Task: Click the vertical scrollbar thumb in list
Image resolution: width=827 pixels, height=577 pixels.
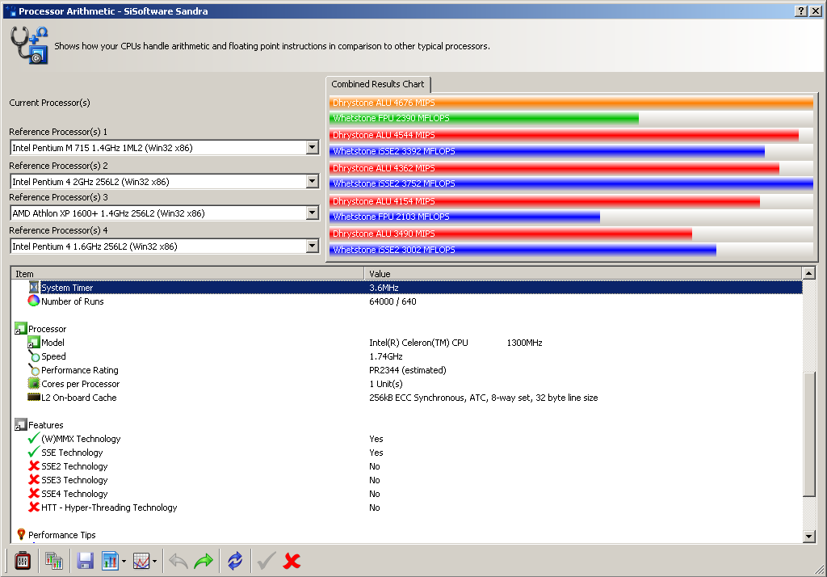Action: click(808, 435)
